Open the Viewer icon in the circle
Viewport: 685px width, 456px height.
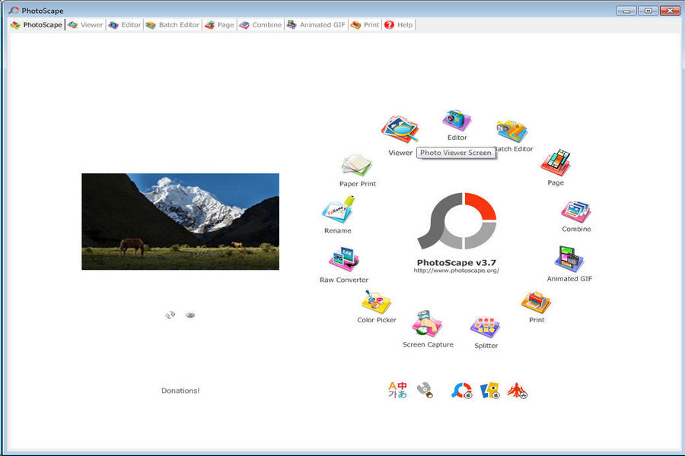pos(400,129)
